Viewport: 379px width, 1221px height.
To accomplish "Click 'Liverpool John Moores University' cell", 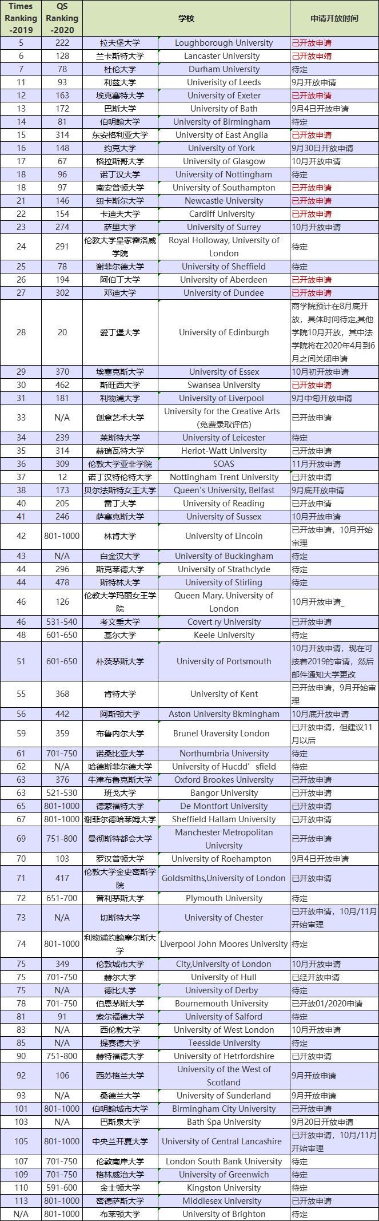I will click(224, 944).
